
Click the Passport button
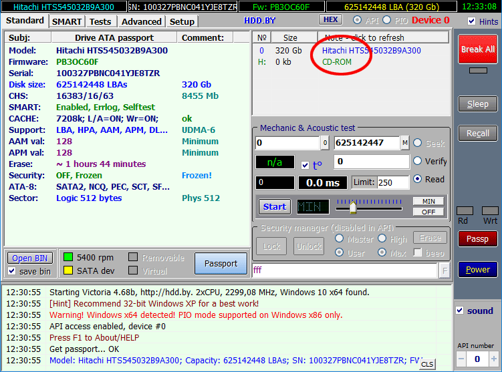click(221, 264)
